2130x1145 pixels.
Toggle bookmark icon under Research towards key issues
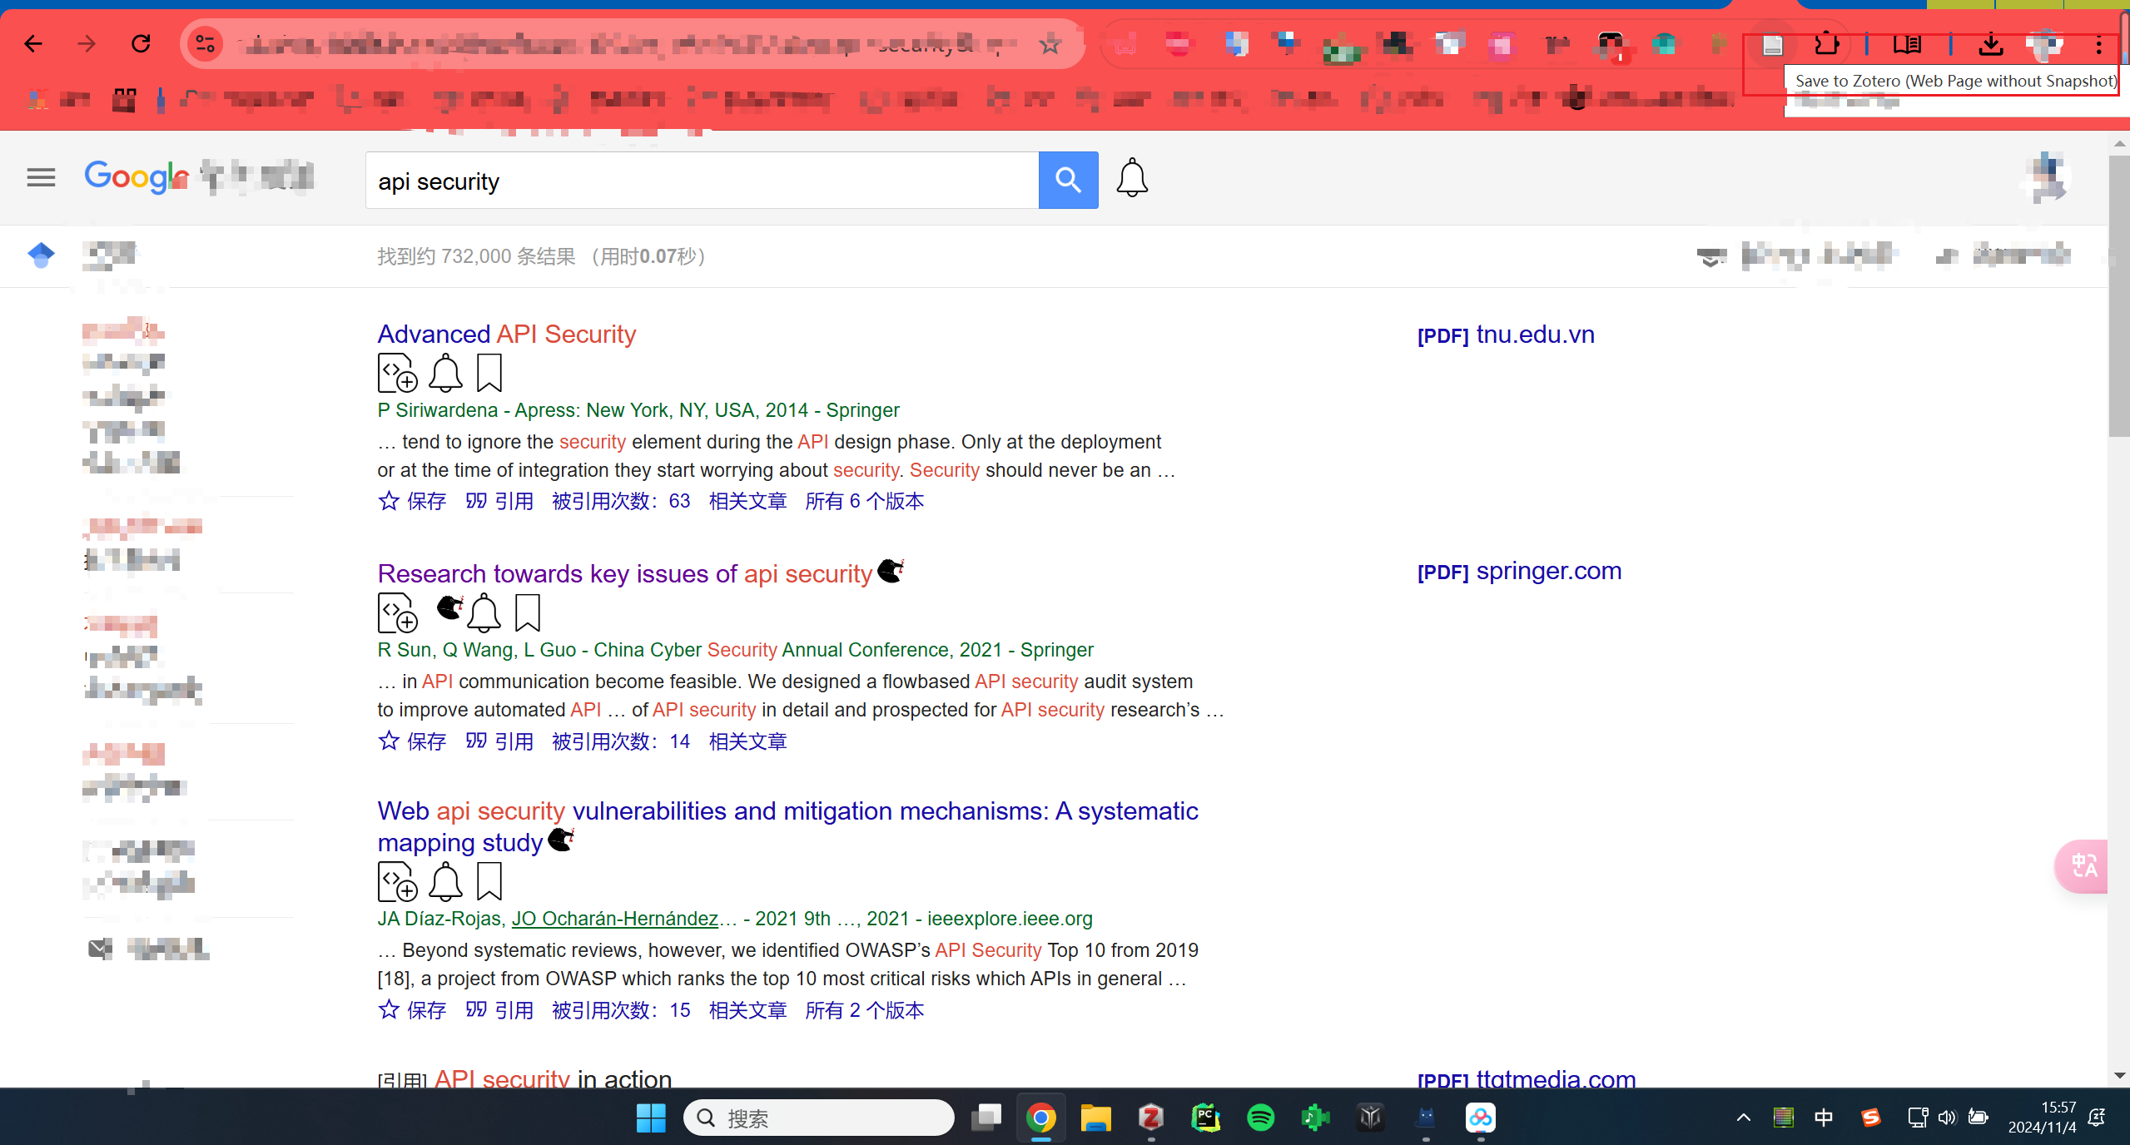point(528,613)
